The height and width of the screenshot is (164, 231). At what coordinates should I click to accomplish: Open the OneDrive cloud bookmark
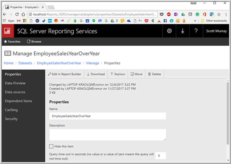coord(129,21)
